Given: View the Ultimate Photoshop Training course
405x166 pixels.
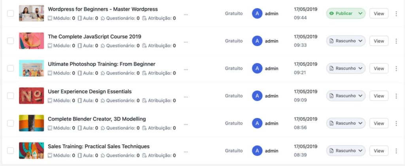Looking at the screenshot, I should [379, 68].
